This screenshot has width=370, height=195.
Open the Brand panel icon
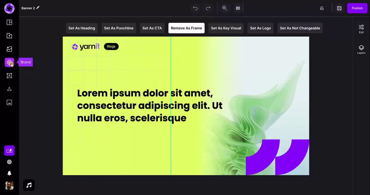(10, 63)
